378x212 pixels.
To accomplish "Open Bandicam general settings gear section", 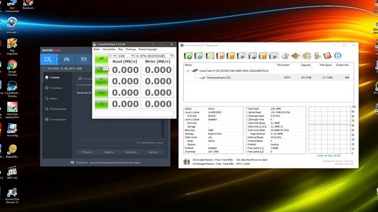I will click(x=54, y=88).
